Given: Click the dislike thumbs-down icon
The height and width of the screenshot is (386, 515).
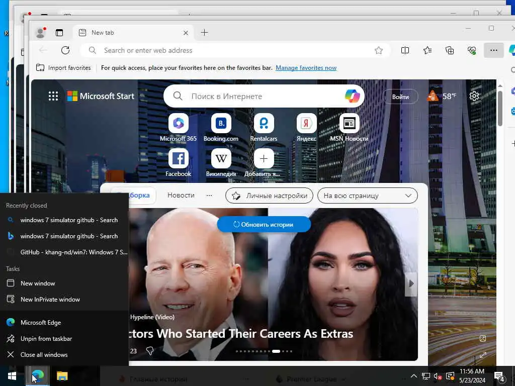Looking at the screenshot, I should (x=150, y=351).
